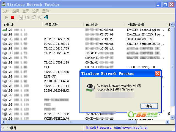Click the device icon beside PC-201107191802

pos(5,114)
